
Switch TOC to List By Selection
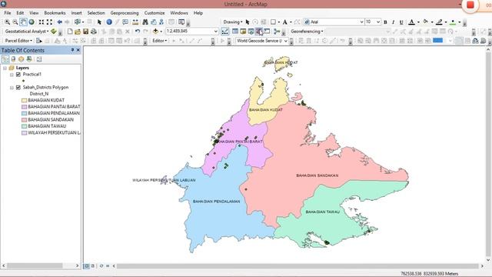pos(29,59)
